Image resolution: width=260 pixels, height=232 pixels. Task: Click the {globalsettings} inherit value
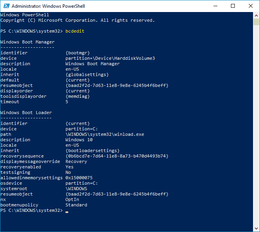pyautogui.click(x=87, y=74)
